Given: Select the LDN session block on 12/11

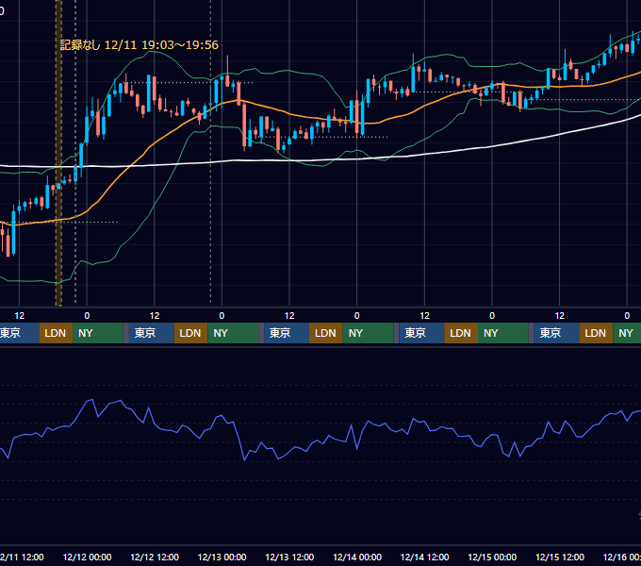Looking at the screenshot, I should coord(56,333).
